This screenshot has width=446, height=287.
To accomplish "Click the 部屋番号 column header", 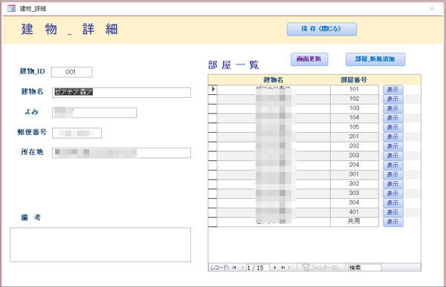I will pyautogui.click(x=354, y=80).
